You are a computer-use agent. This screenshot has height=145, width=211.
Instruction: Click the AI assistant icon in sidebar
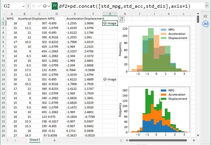tap(206, 24)
